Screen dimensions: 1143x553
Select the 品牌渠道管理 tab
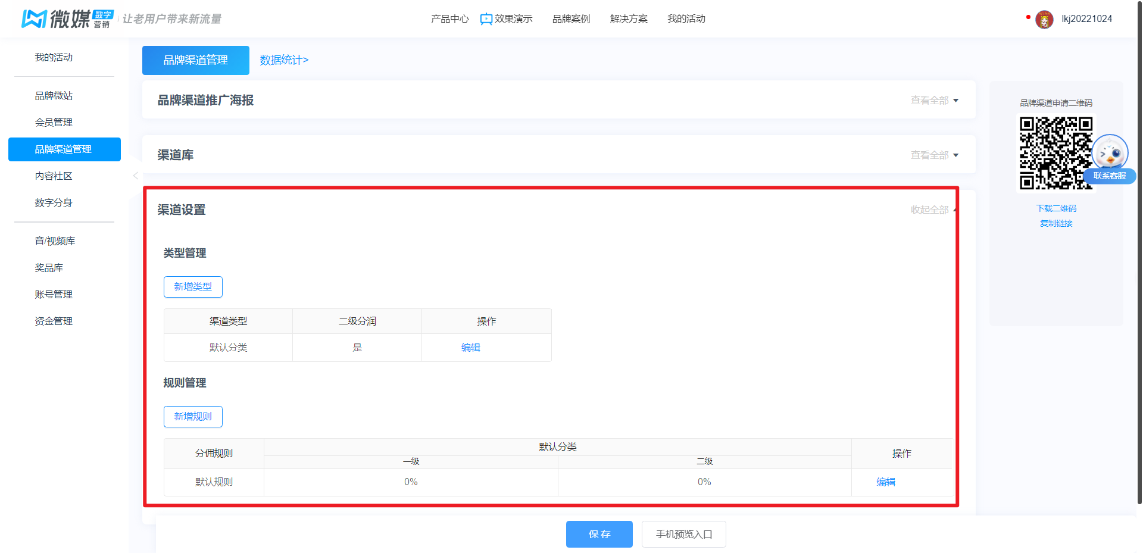tap(196, 60)
